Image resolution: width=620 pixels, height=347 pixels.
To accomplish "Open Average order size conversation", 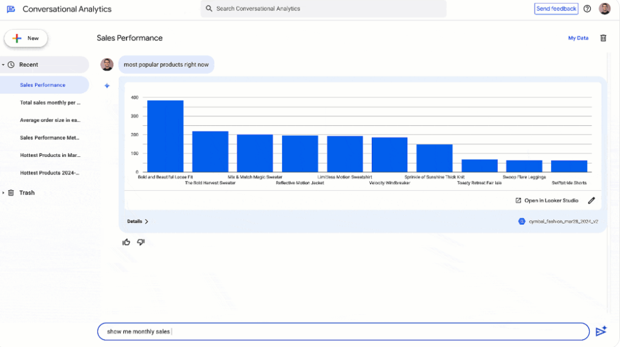I will coord(50,120).
